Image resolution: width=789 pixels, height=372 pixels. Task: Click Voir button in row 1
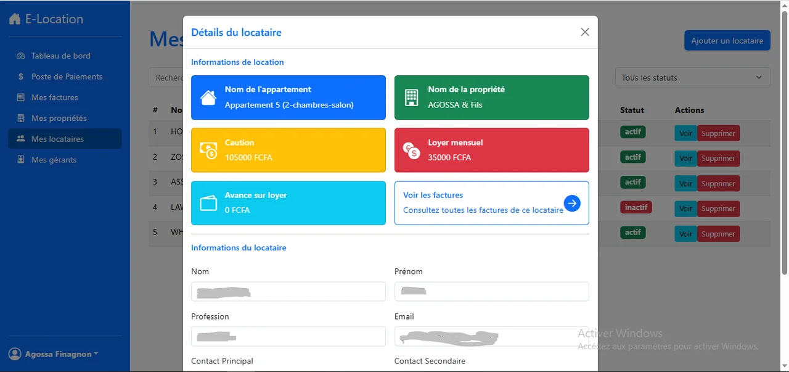[685, 133]
